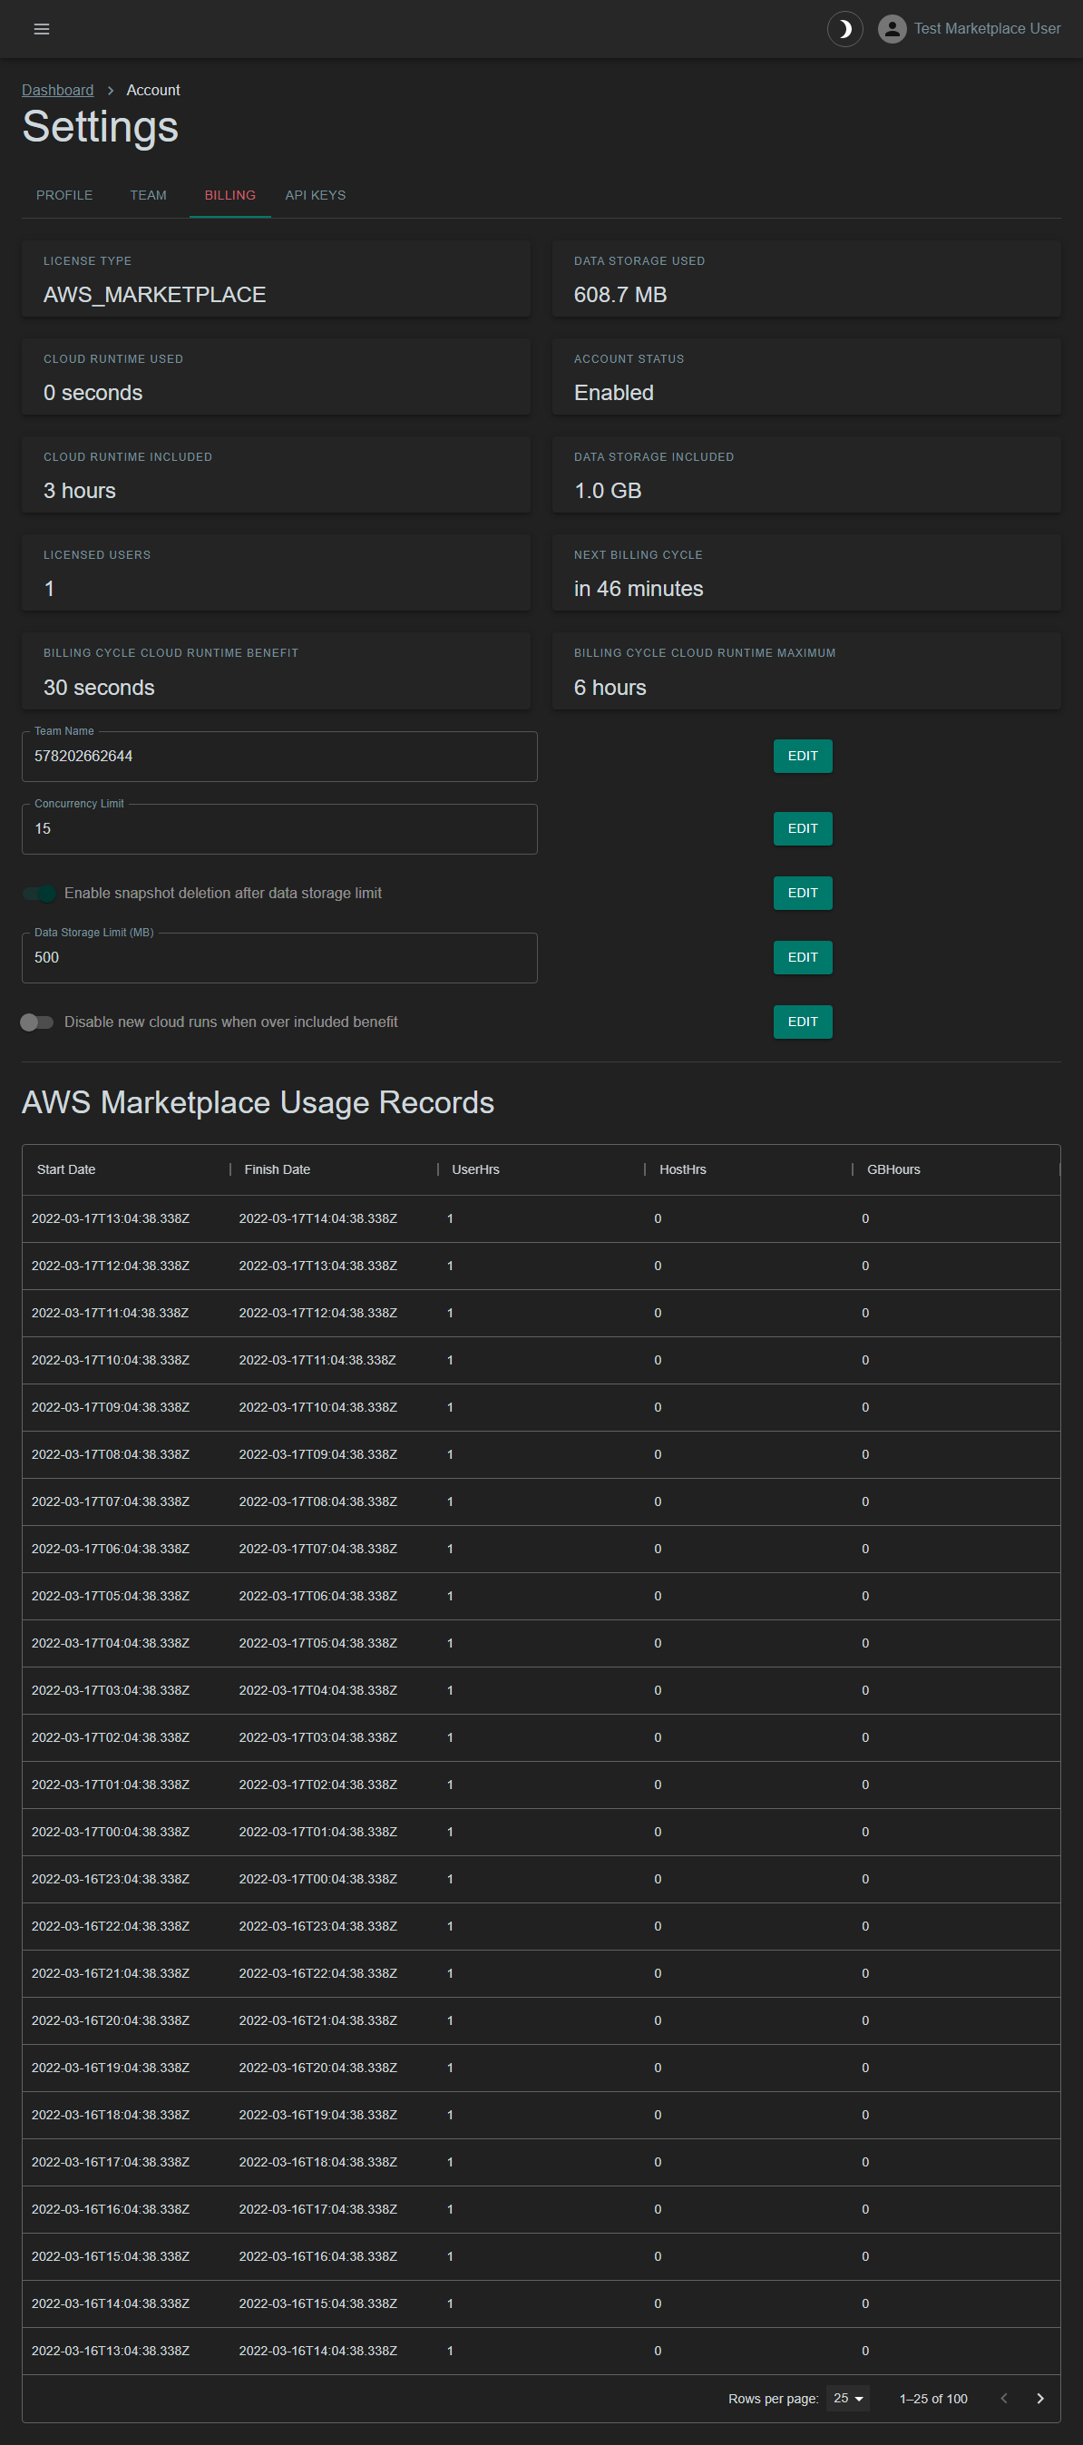Open the hamburger navigation menu
Viewport: 1083px width, 2445px height.
click(x=42, y=28)
